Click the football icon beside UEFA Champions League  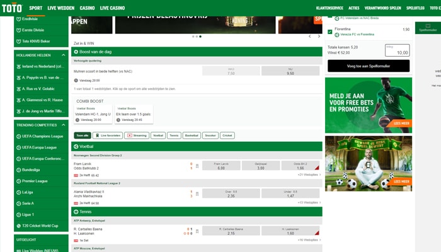click(18, 137)
